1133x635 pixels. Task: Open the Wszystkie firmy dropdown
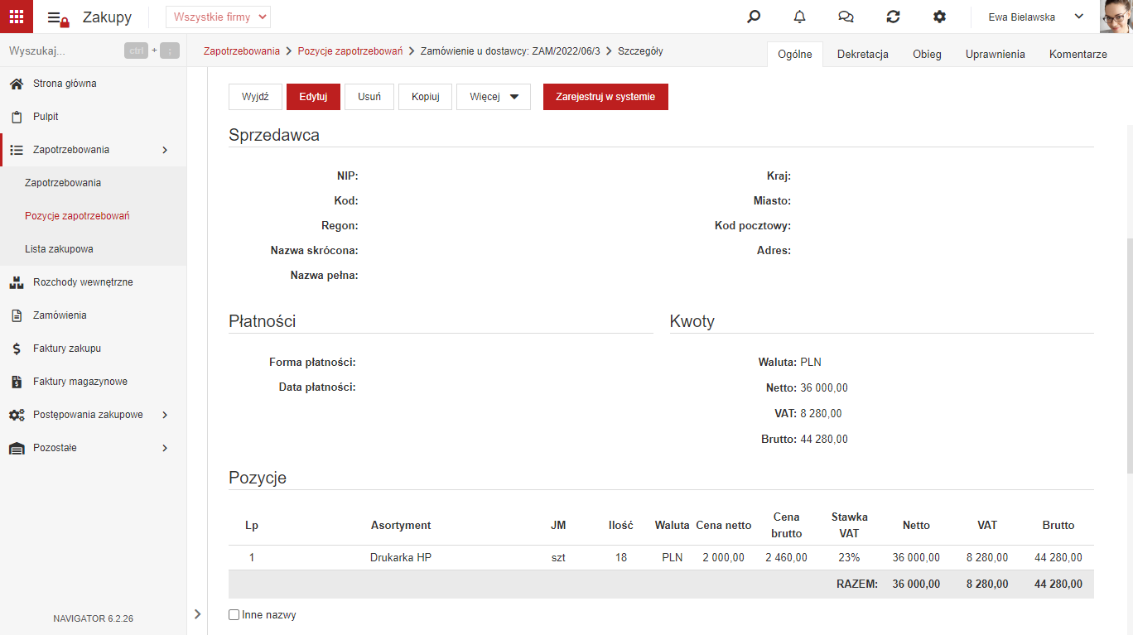click(218, 17)
